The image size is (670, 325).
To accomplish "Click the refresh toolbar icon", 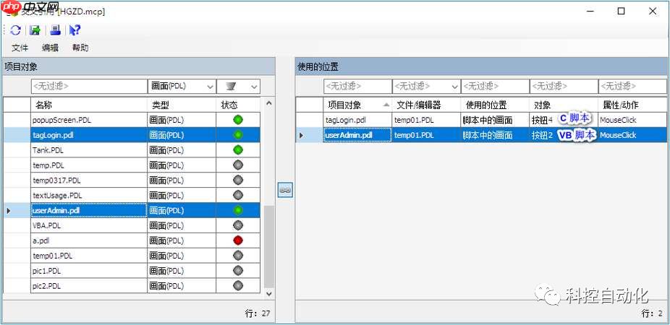I will click(15, 30).
